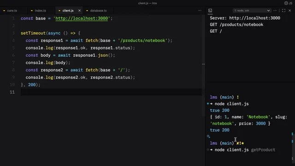Image resolution: width=295 pixels, height=166 pixels.
Task: Click the 200 timeout value on line 10
Action: (x=32, y=85)
